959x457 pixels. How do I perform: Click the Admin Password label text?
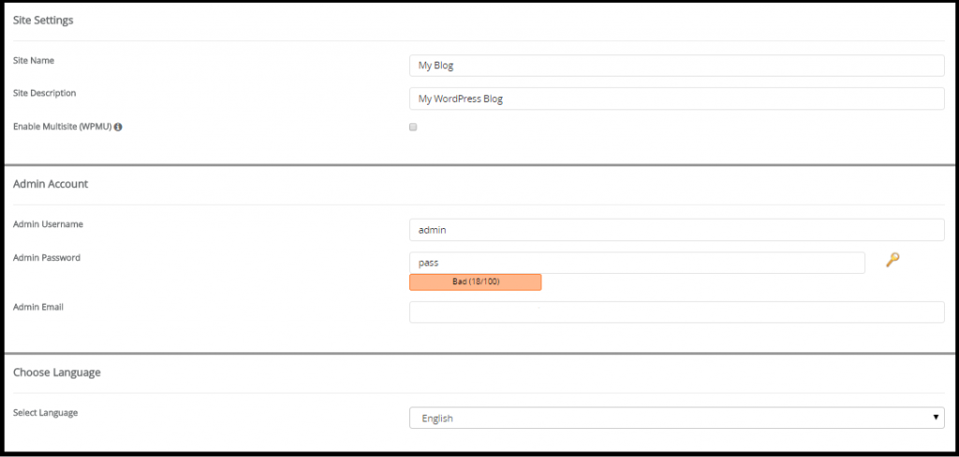click(47, 258)
